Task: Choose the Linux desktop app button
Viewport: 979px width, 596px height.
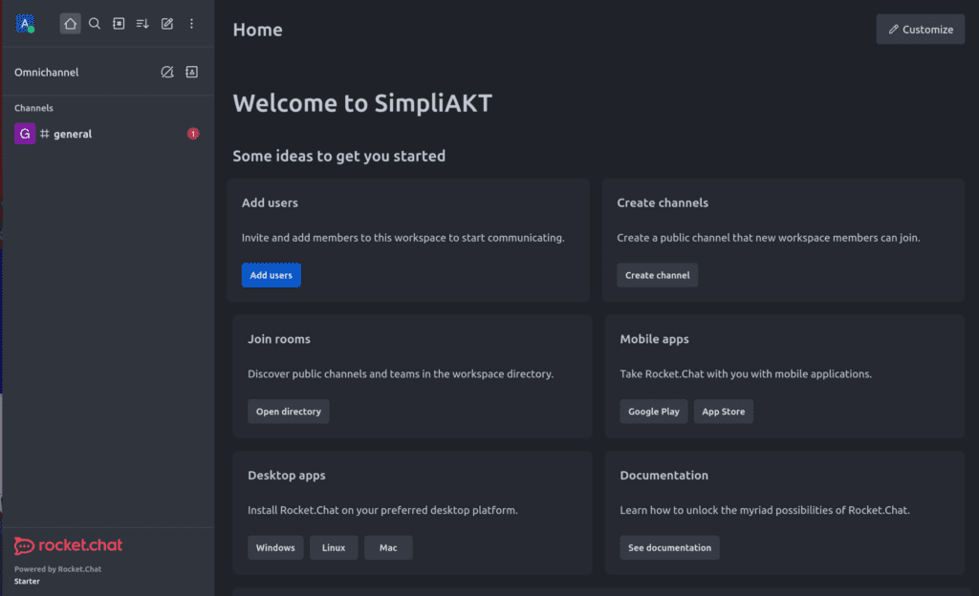Action: pyautogui.click(x=334, y=548)
